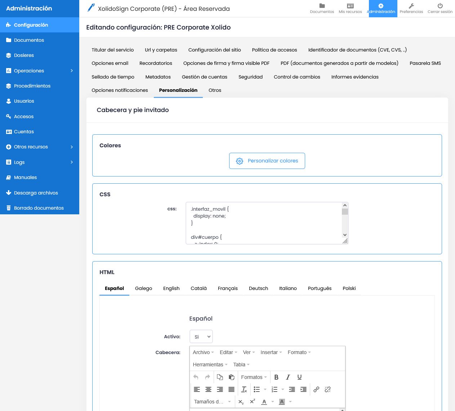This screenshot has width=455, height=411.
Task: Click the remove link icon
Action: click(327, 389)
